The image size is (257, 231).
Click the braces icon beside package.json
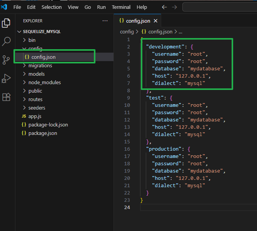[x=24, y=133]
